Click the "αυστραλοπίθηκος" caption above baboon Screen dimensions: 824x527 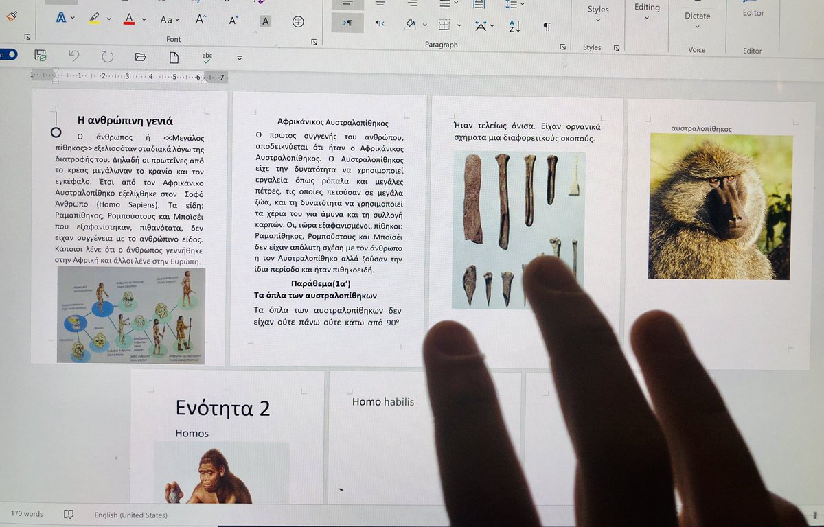(702, 128)
